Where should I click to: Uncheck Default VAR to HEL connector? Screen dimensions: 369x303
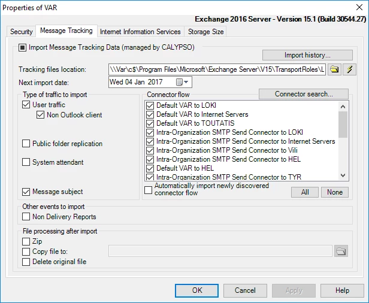click(x=150, y=168)
